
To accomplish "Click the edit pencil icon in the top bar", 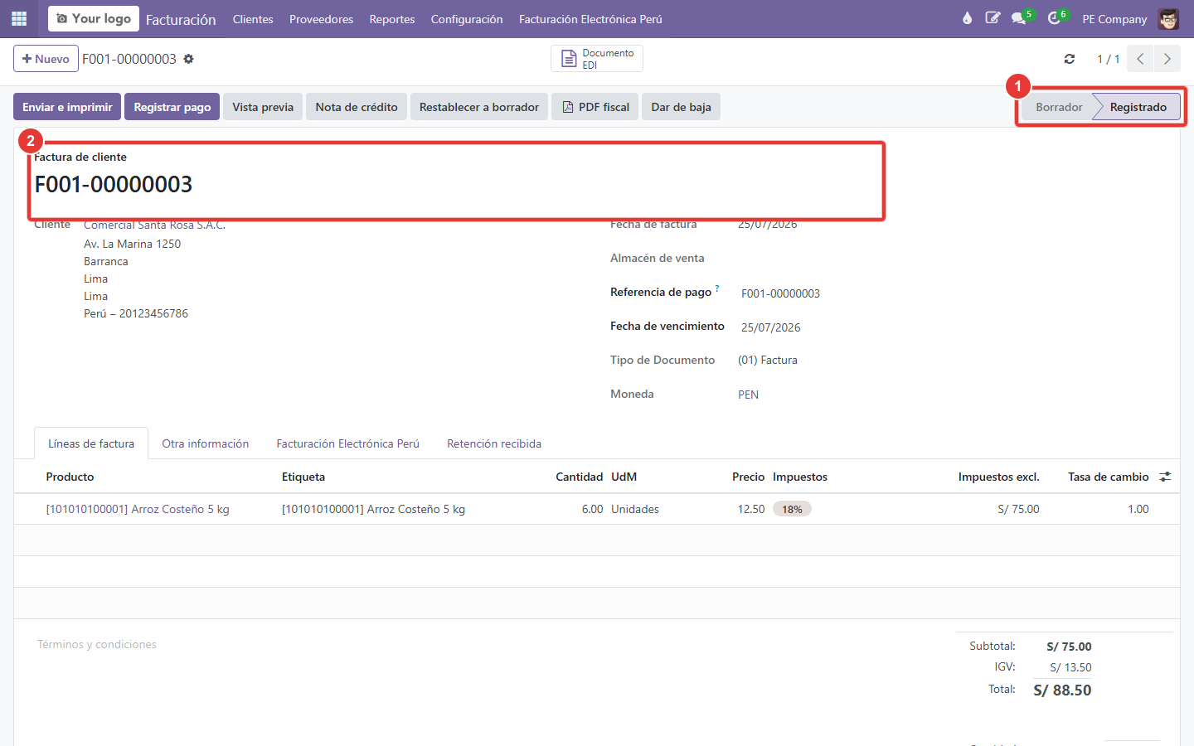I will 993,18.
